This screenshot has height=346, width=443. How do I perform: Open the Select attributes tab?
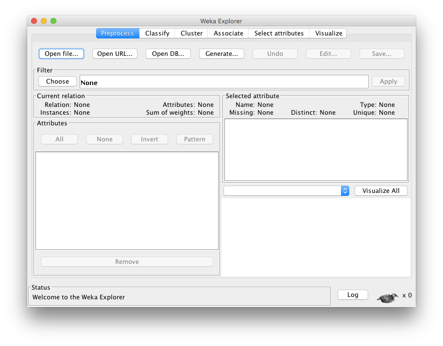tap(279, 34)
